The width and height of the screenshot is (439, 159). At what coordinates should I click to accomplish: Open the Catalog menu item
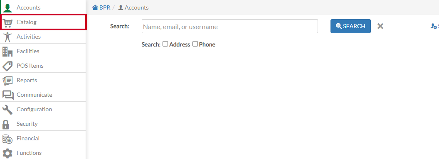click(43, 22)
